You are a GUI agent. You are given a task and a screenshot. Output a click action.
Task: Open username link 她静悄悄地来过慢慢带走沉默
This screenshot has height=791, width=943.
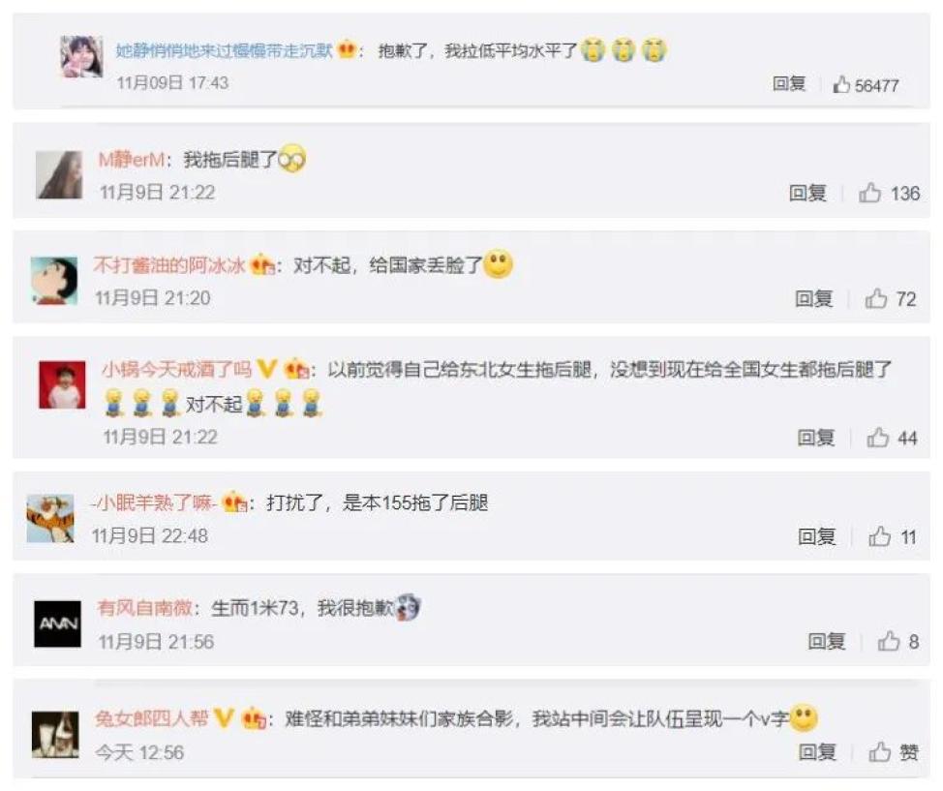coord(224,50)
